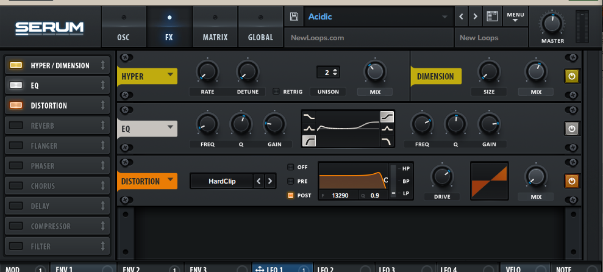Click the Serum logo
Image resolution: width=603 pixels, height=272 pixels.
(49, 29)
